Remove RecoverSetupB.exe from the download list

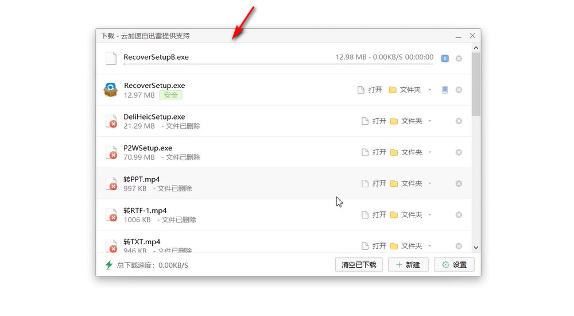tap(459, 59)
